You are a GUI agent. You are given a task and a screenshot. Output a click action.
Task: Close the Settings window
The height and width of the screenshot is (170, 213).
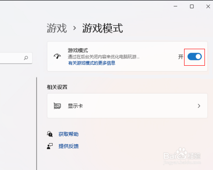(208, 6)
